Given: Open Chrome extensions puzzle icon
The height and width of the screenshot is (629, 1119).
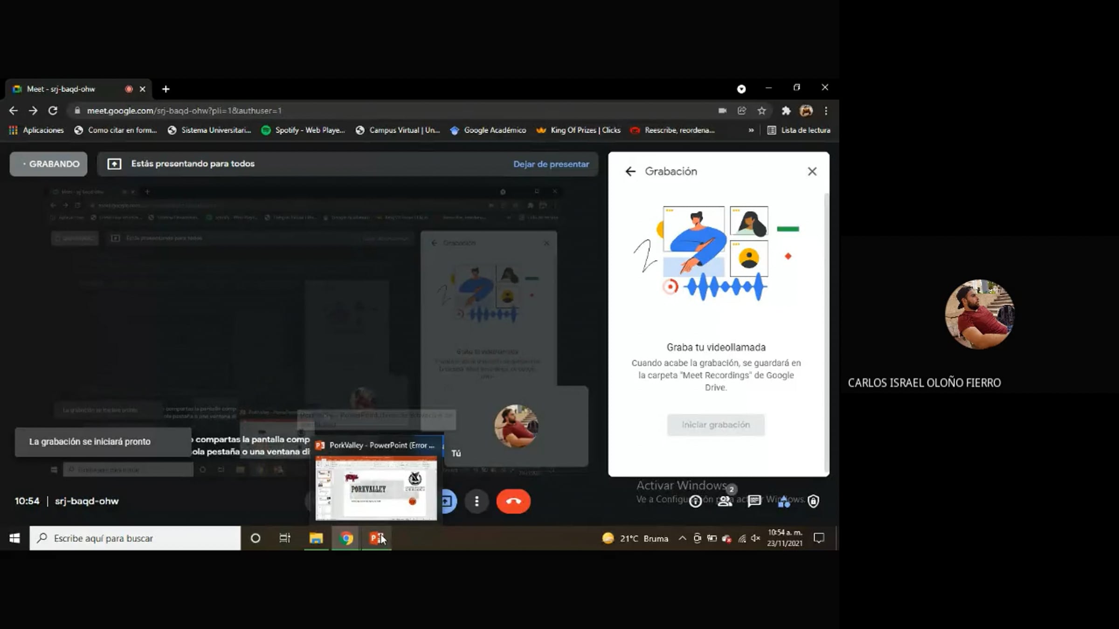Looking at the screenshot, I should (x=786, y=111).
